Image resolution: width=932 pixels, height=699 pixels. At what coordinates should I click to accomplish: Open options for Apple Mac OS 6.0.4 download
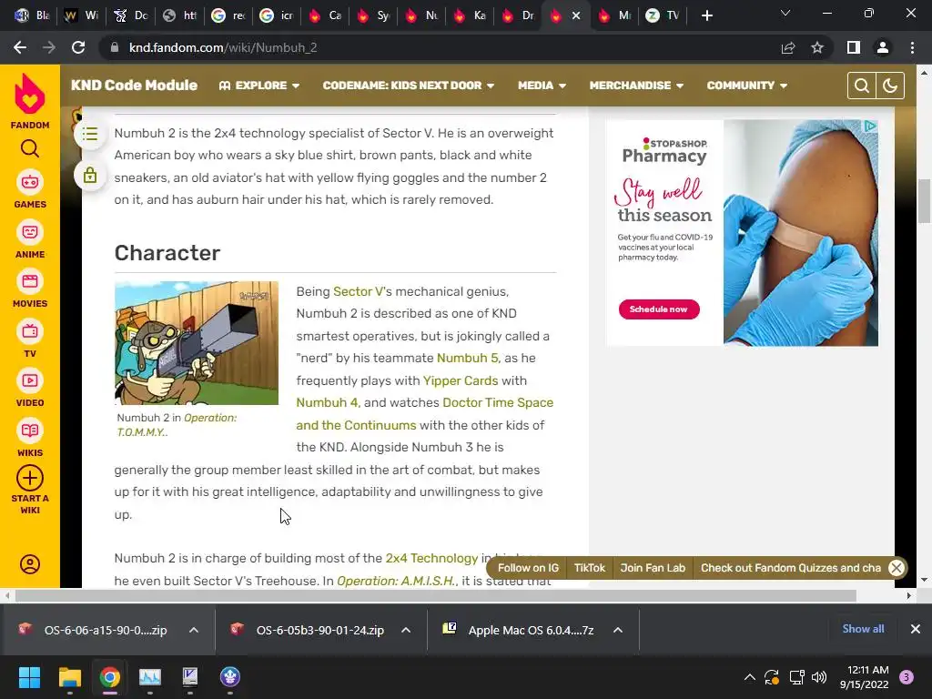618,630
